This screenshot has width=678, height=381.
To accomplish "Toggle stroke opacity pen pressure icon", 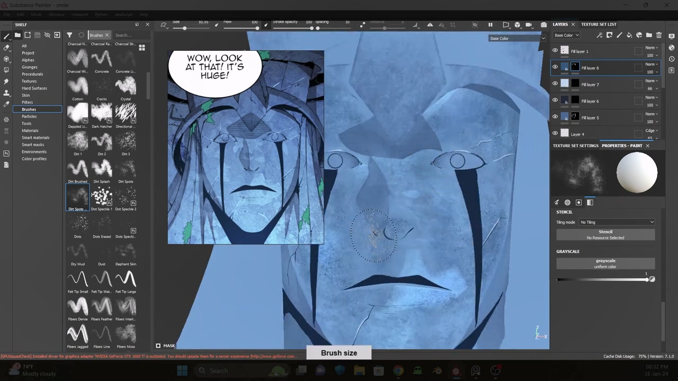I will point(266,25).
